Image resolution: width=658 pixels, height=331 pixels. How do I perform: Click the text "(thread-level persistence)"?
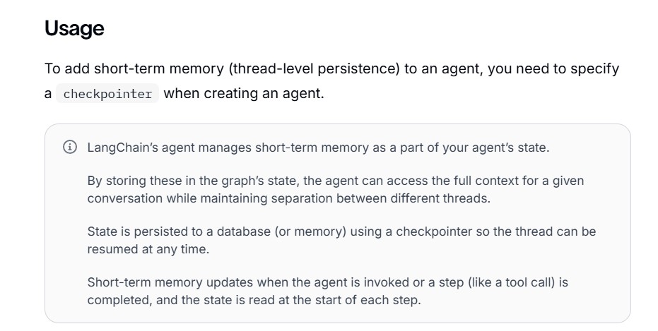[314, 68]
